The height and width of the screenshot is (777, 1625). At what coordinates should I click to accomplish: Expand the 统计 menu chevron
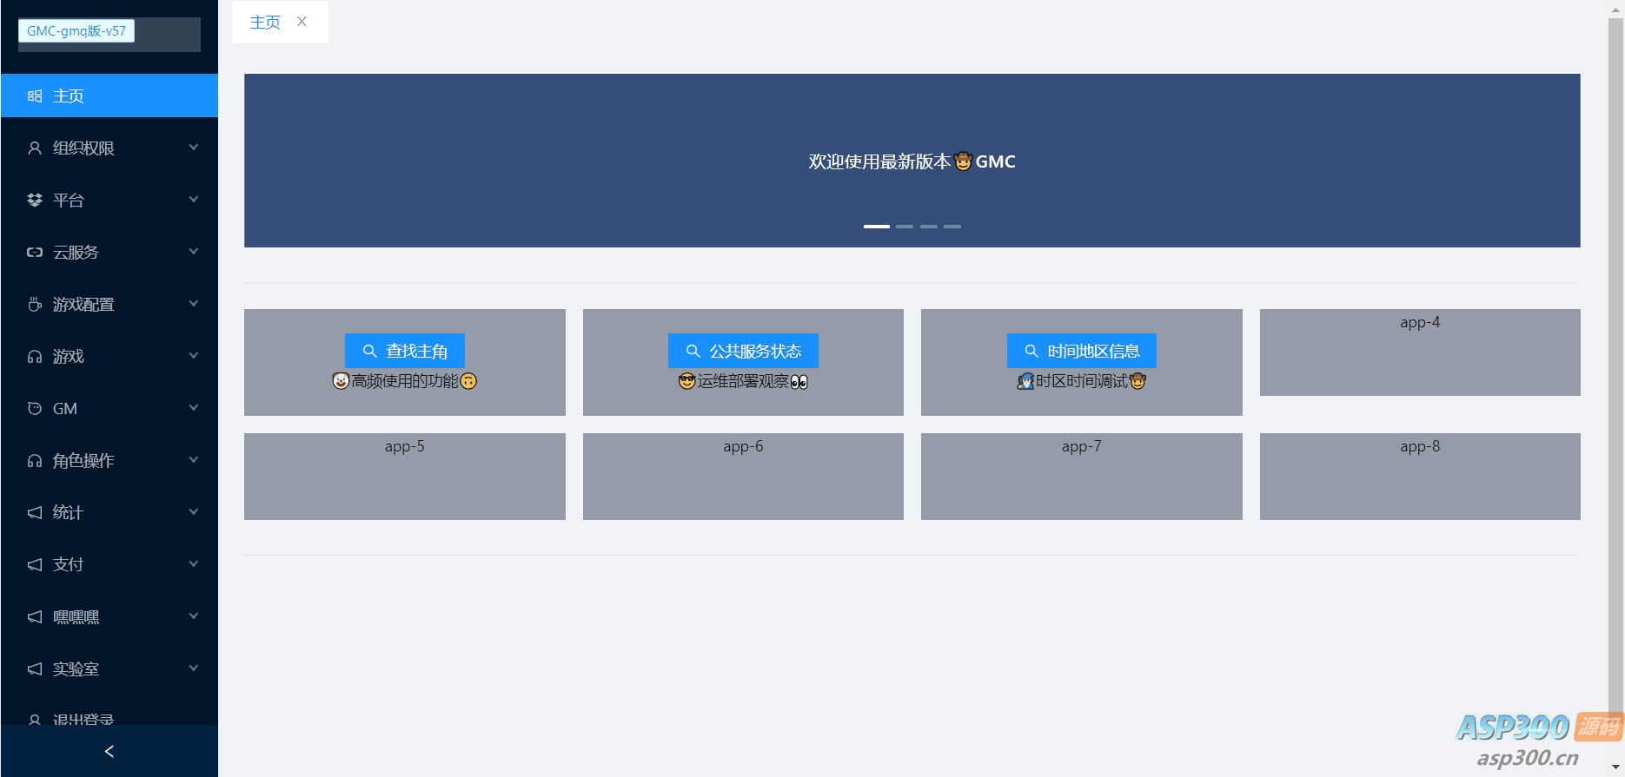click(x=194, y=512)
